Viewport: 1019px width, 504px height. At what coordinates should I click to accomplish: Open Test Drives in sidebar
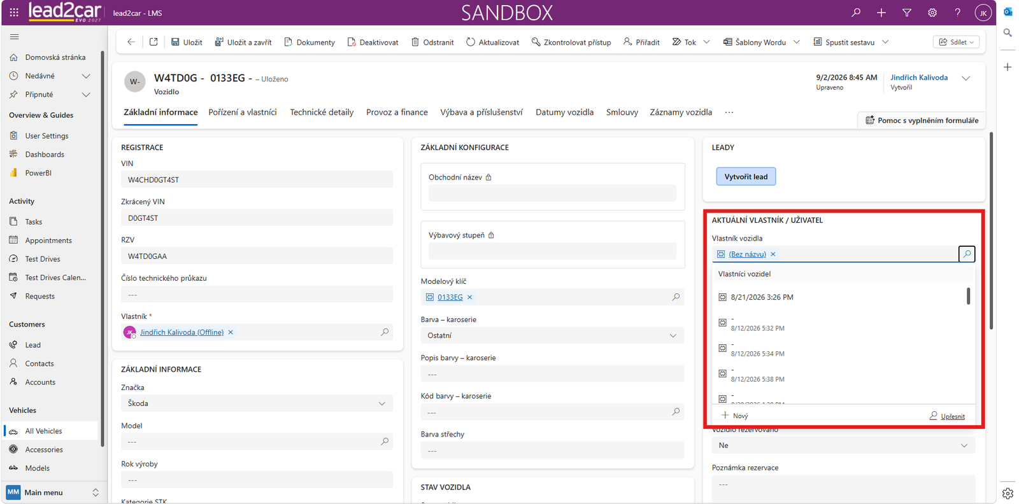[43, 259]
